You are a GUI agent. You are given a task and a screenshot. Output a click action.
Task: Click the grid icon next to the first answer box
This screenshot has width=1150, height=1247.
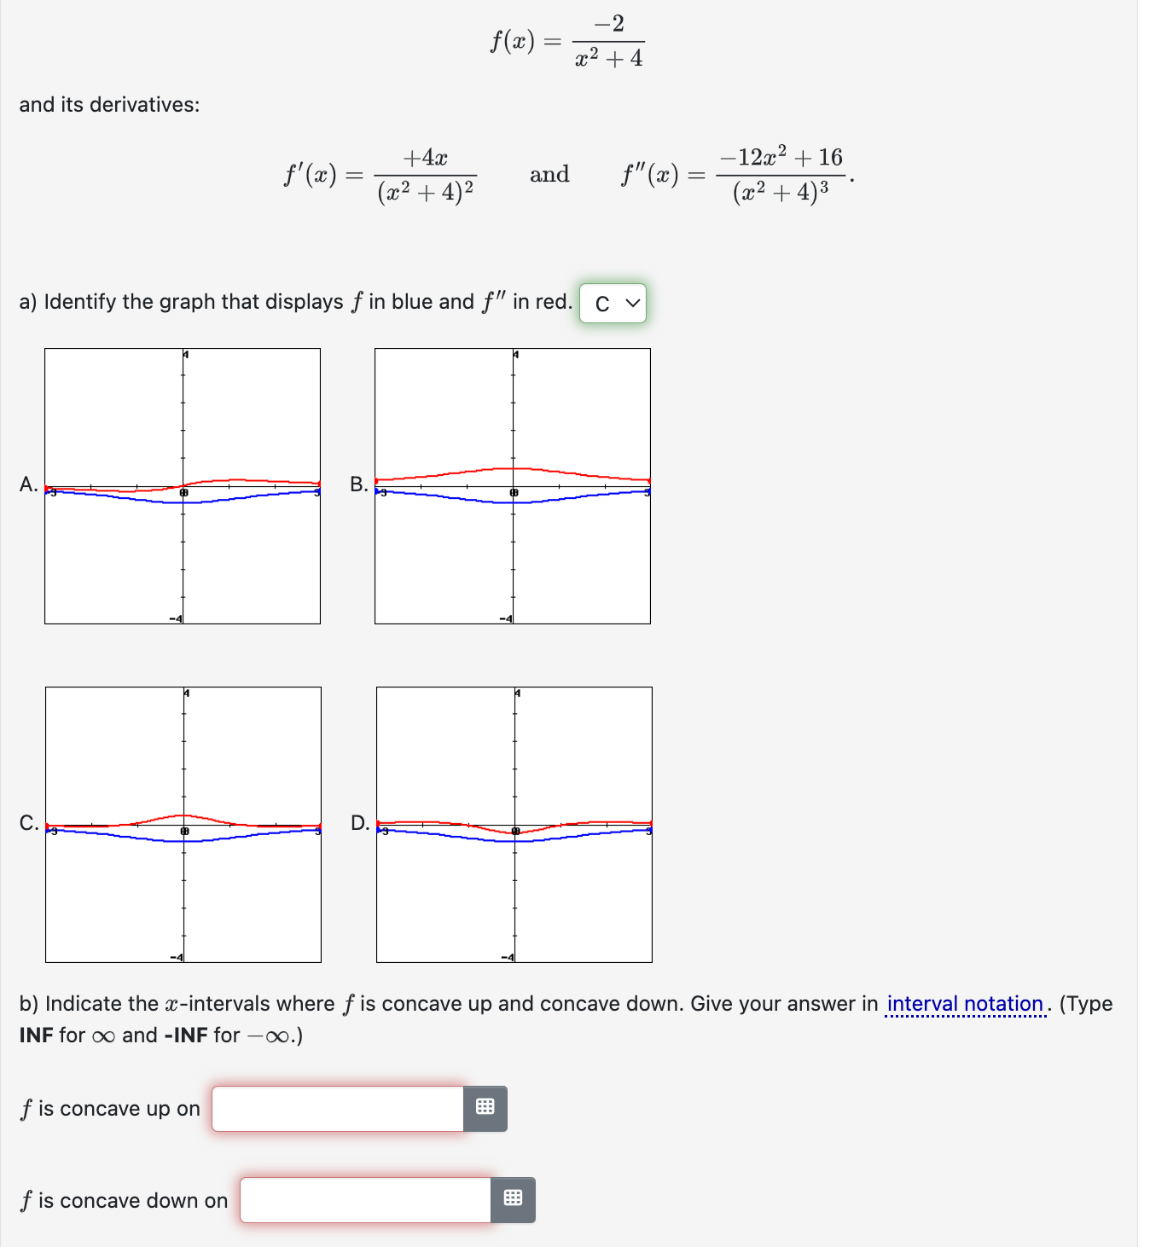point(485,1109)
